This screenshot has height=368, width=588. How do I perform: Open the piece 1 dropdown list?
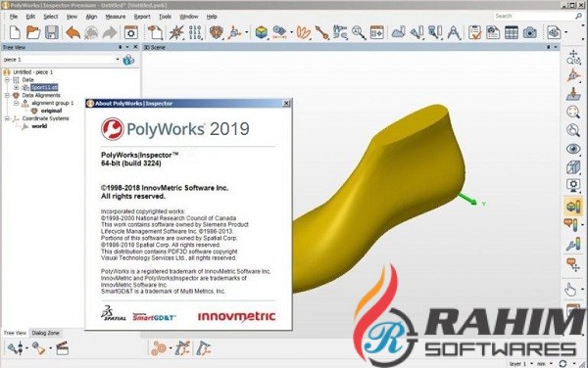tap(118, 60)
